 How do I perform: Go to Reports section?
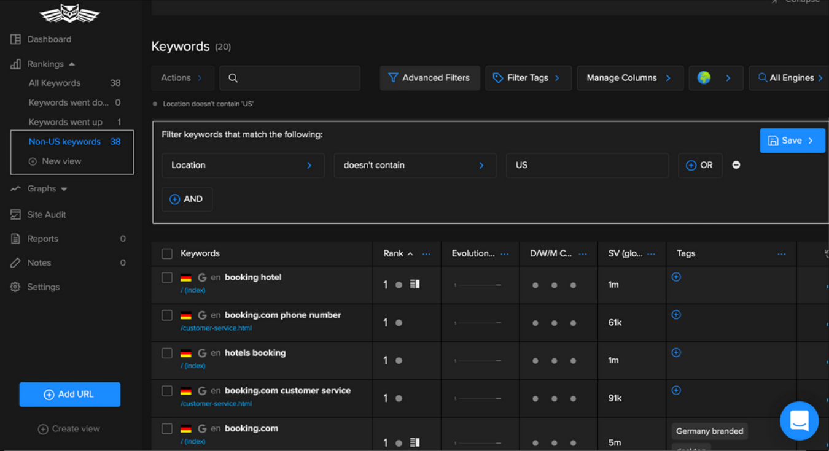tap(43, 239)
